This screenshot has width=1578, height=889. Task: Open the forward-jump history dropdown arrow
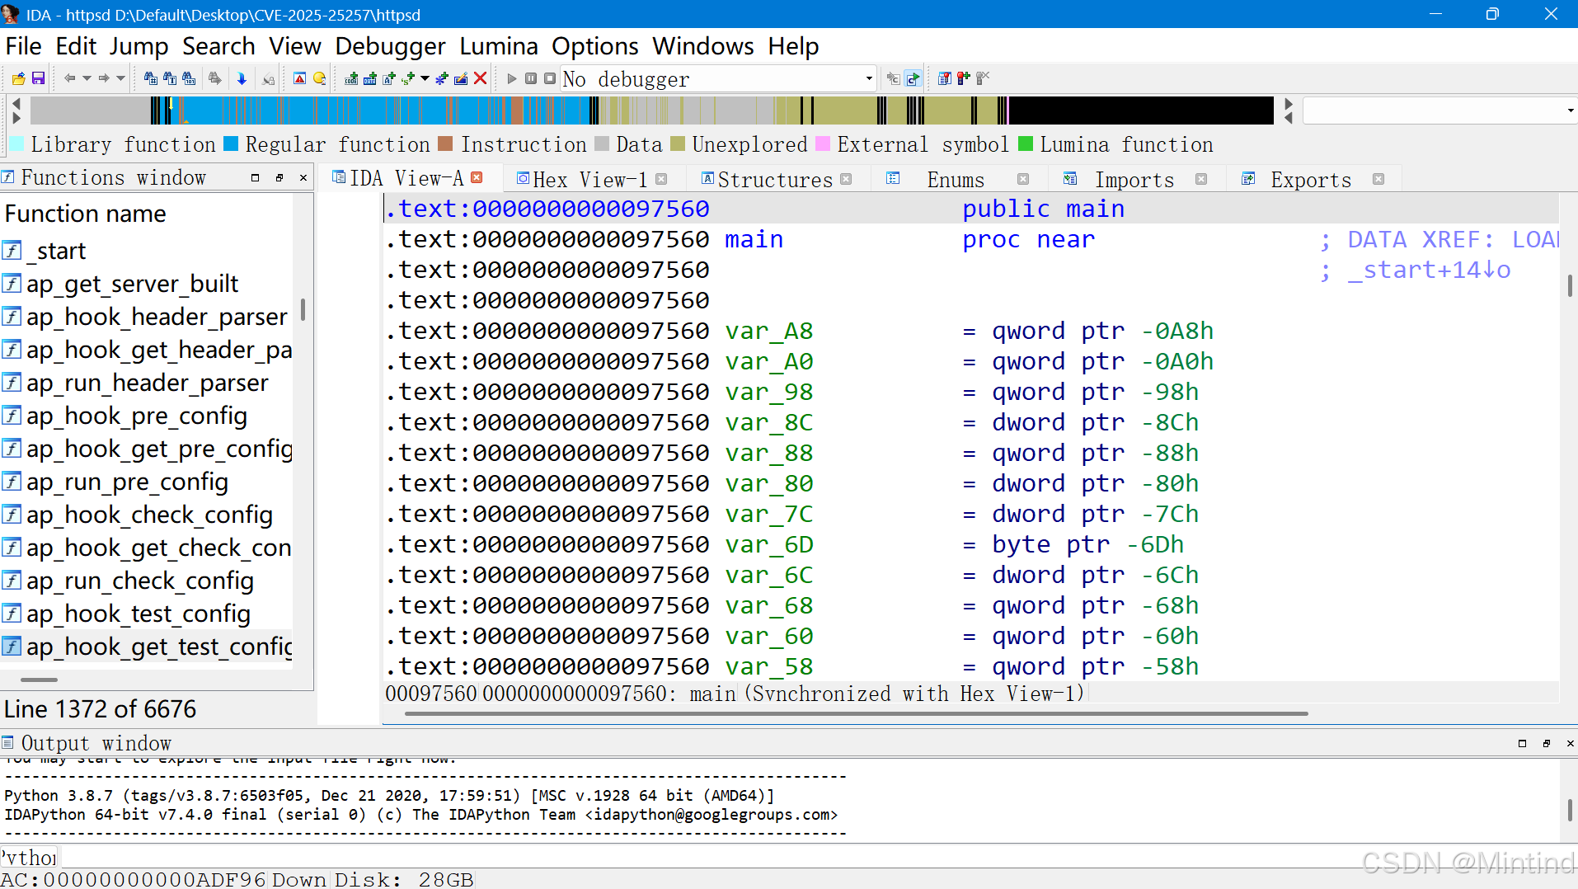coord(120,78)
